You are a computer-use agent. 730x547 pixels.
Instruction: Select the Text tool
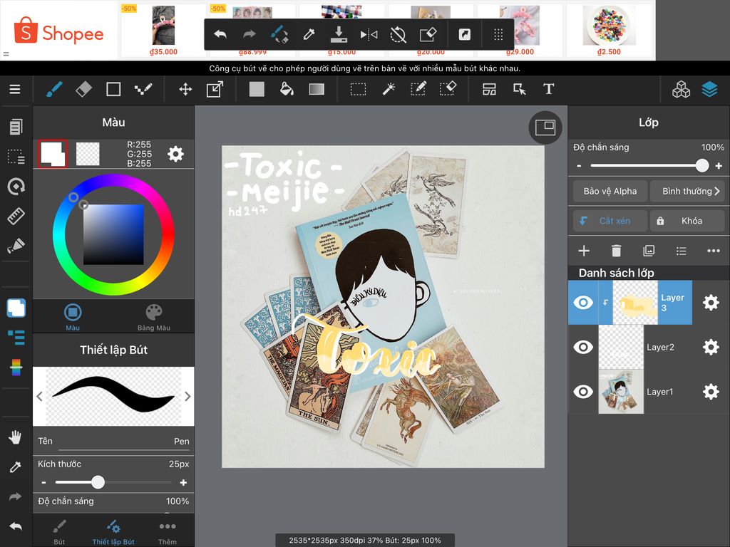click(548, 89)
